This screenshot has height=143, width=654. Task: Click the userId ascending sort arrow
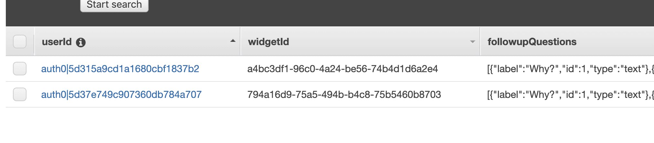(233, 41)
